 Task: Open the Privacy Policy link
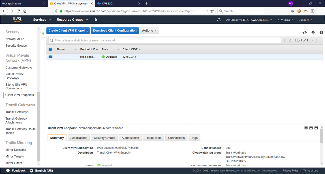coord(290,171)
